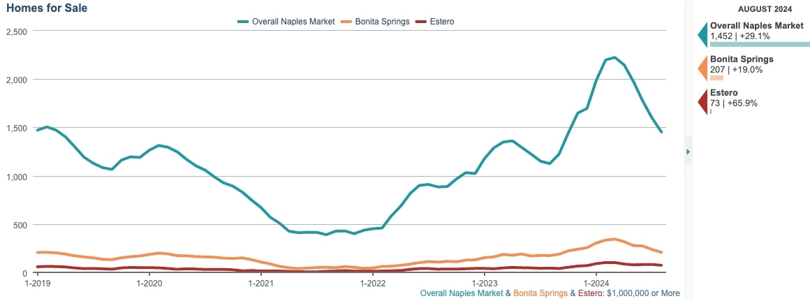Click the teal line's August 2024 endpoint
The width and height of the screenshot is (810, 301).
[x=661, y=132]
